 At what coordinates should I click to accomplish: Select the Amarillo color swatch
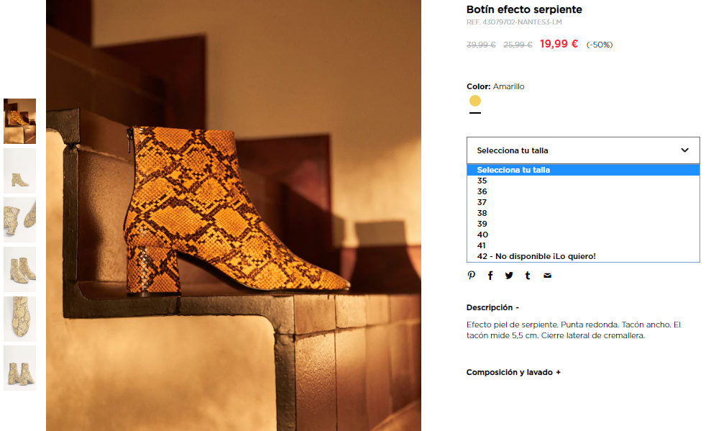tap(475, 101)
